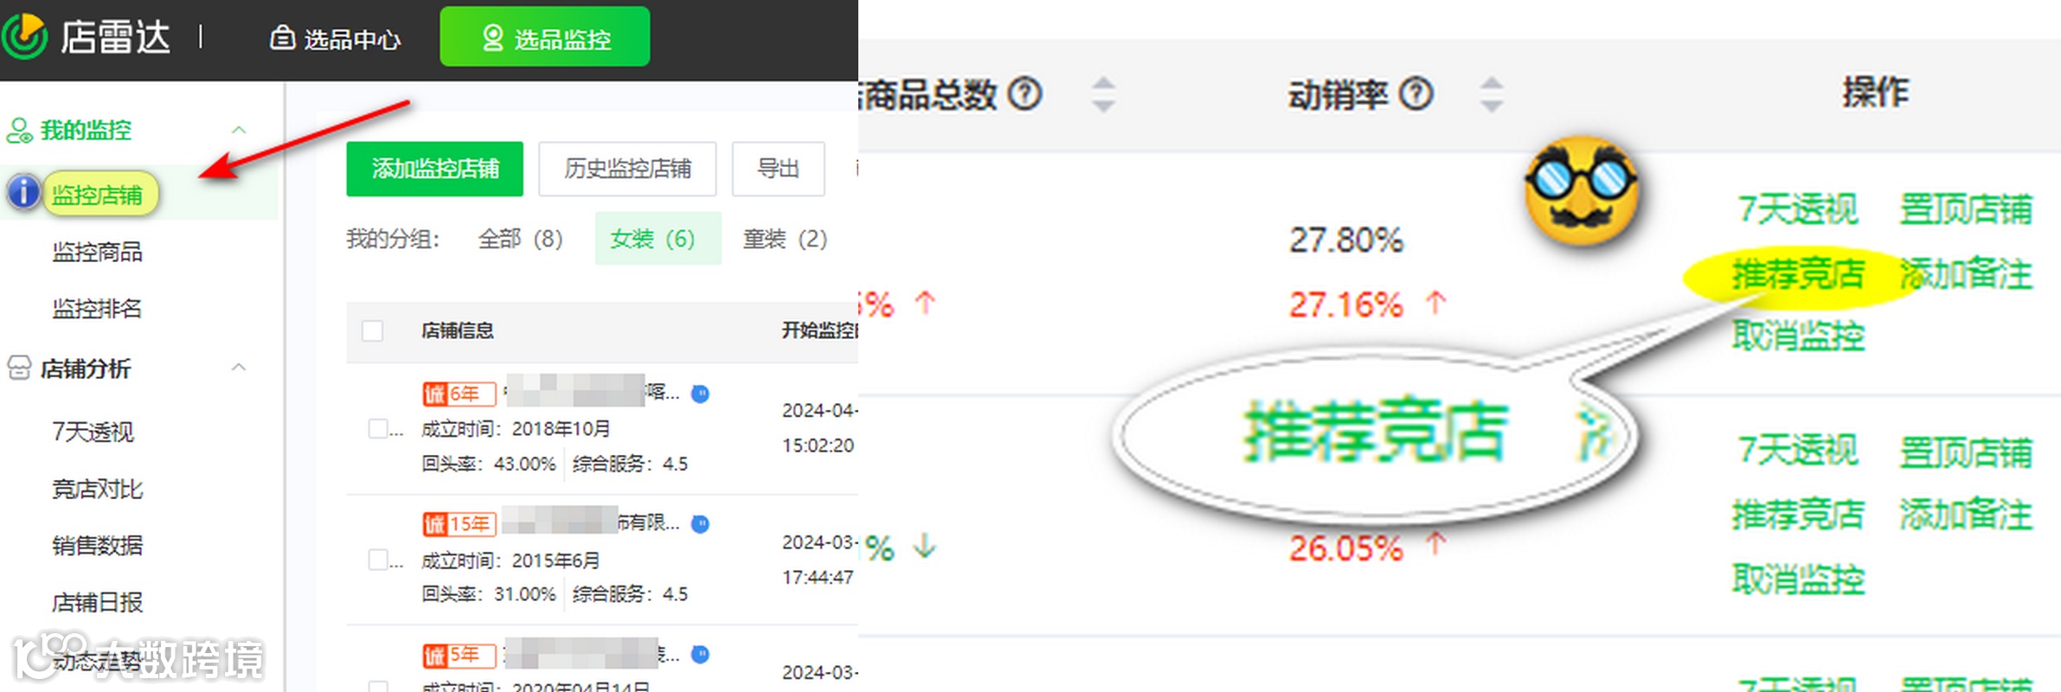Click the blue info icon beside 监控店铺
The width and height of the screenshot is (2061, 692).
click(x=23, y=192)
